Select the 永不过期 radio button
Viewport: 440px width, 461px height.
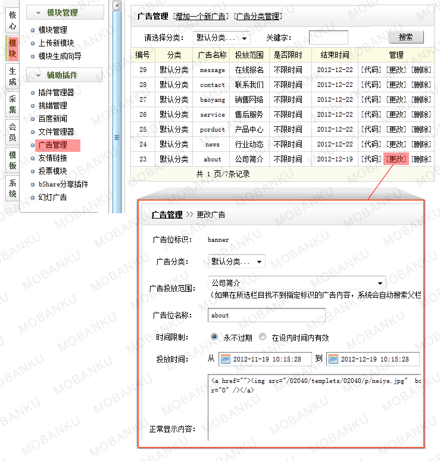coord(214,337)
